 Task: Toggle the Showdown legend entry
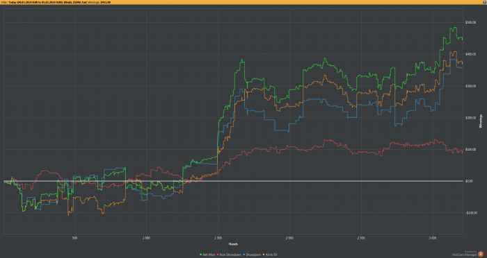pos(252,255)
